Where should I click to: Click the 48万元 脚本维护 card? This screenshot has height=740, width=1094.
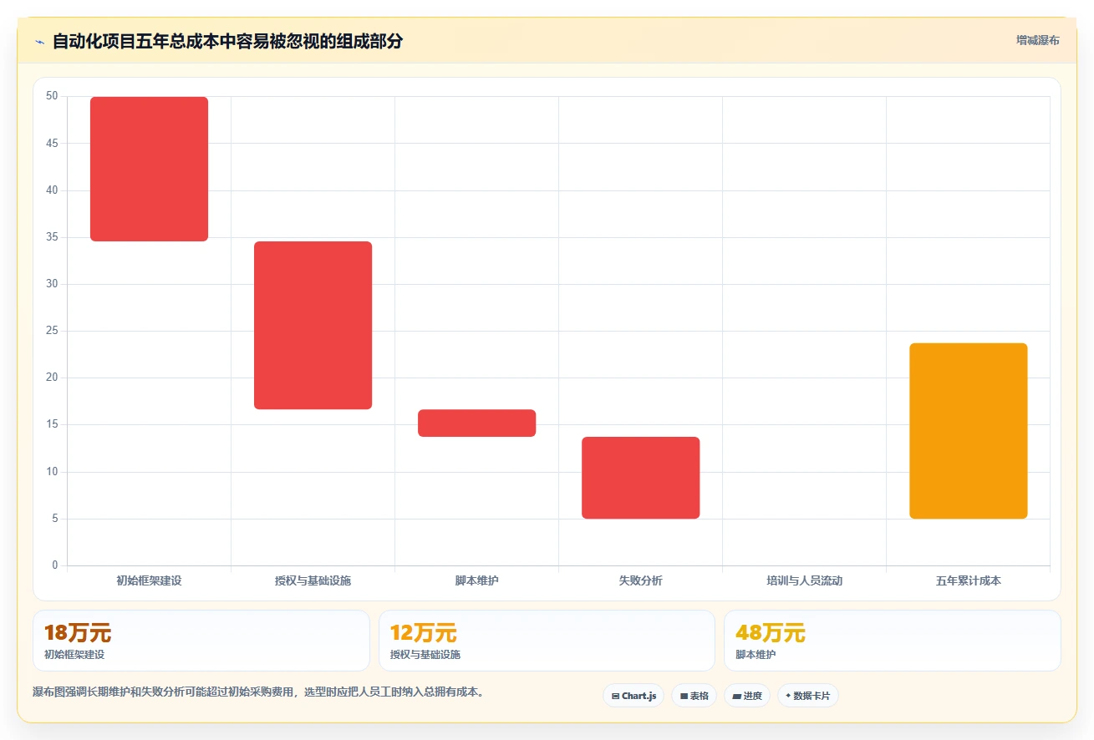(892, 641)
